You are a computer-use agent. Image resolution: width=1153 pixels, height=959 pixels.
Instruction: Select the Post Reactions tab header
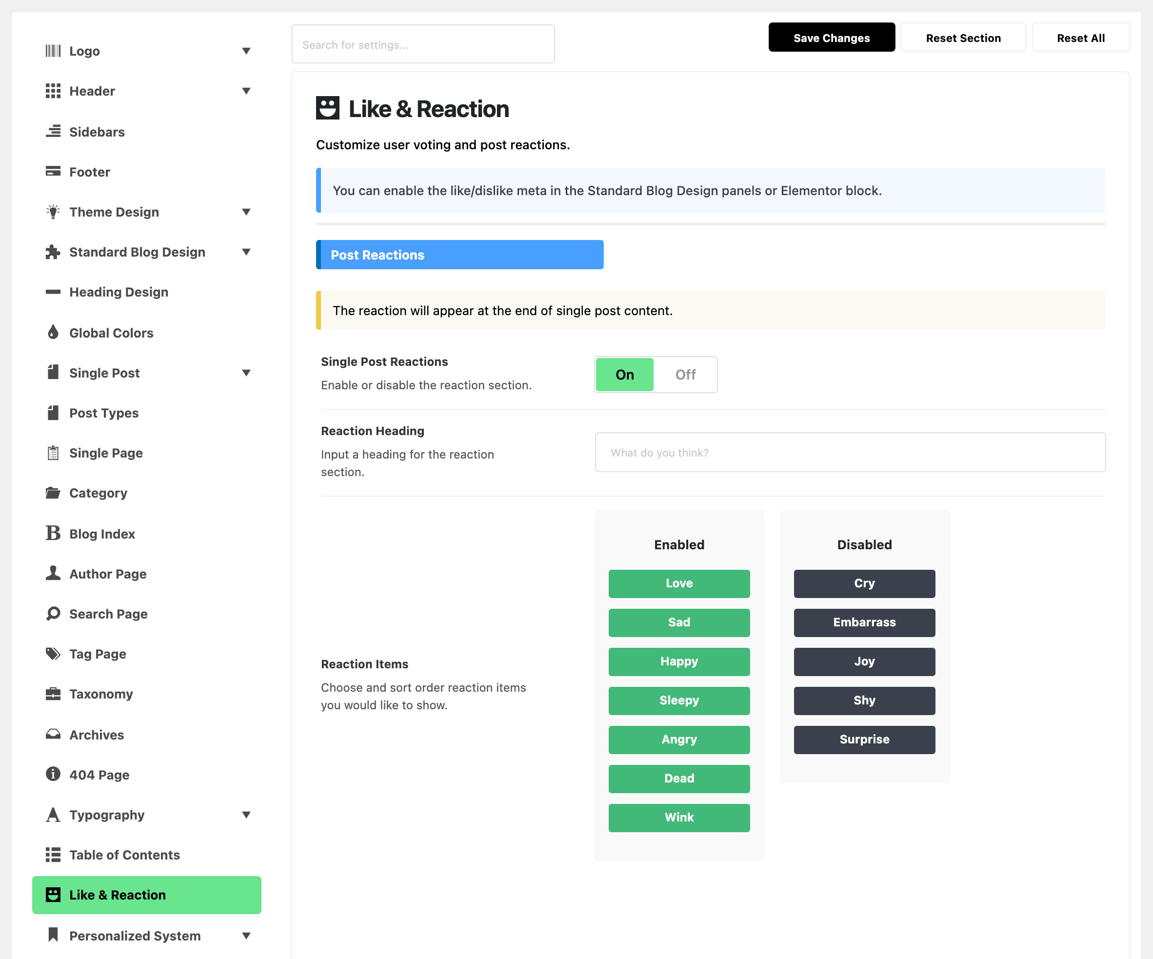click(x=459, y=255)
